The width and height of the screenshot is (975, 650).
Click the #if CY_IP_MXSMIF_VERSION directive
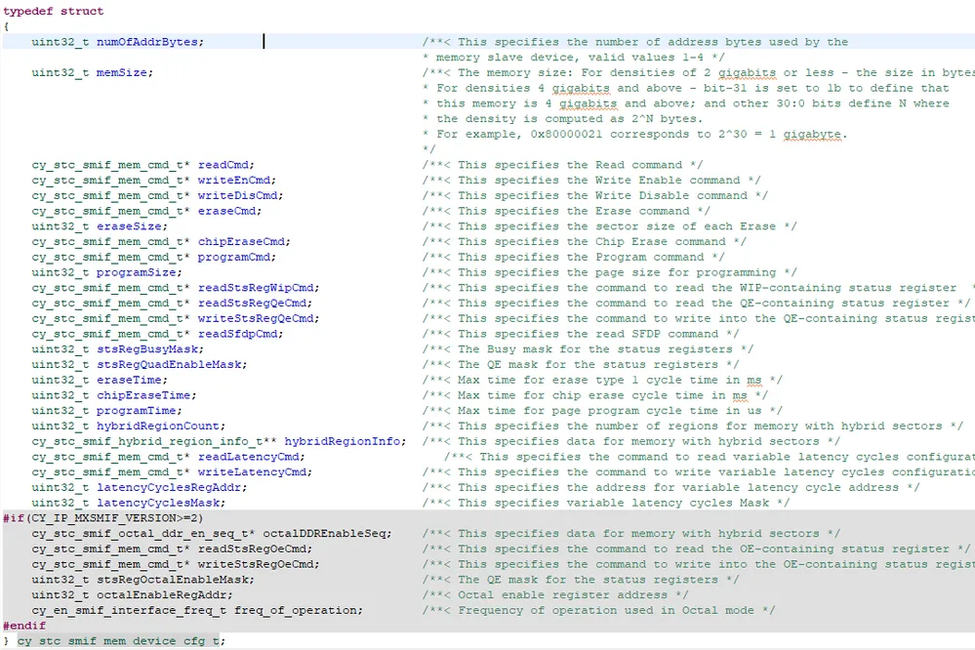coord(103,518)
